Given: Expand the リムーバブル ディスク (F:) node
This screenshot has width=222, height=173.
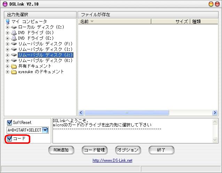Looking at the screenshot, I should point(8,44).
